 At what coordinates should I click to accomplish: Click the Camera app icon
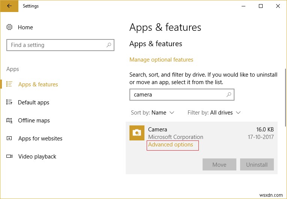tap(137, 133)
